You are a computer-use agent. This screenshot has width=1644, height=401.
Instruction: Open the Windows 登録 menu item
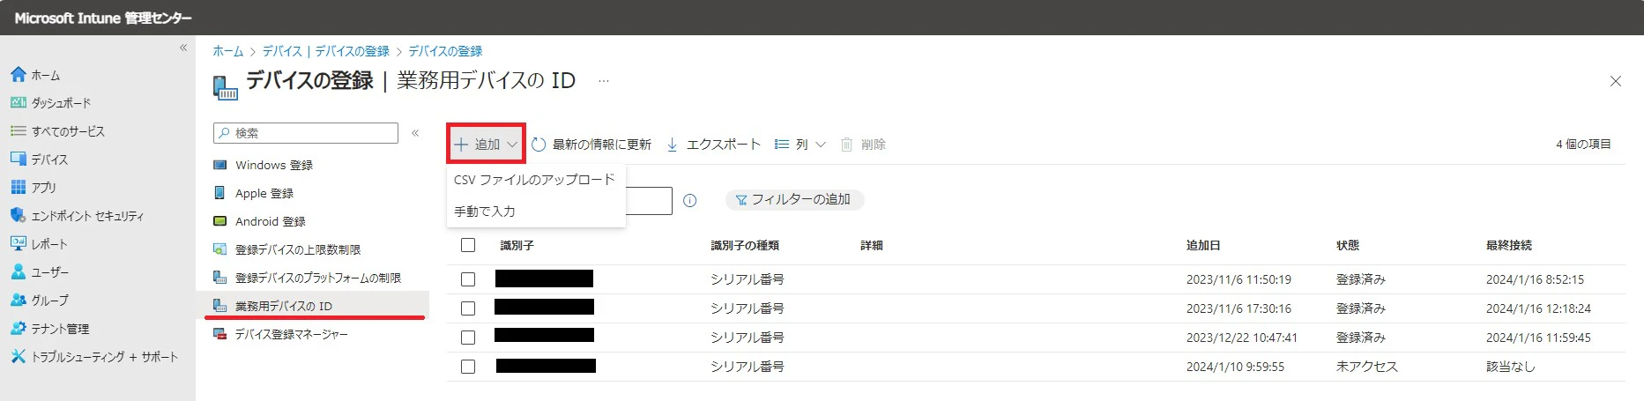pyautogui.click(x=273, y=165)
